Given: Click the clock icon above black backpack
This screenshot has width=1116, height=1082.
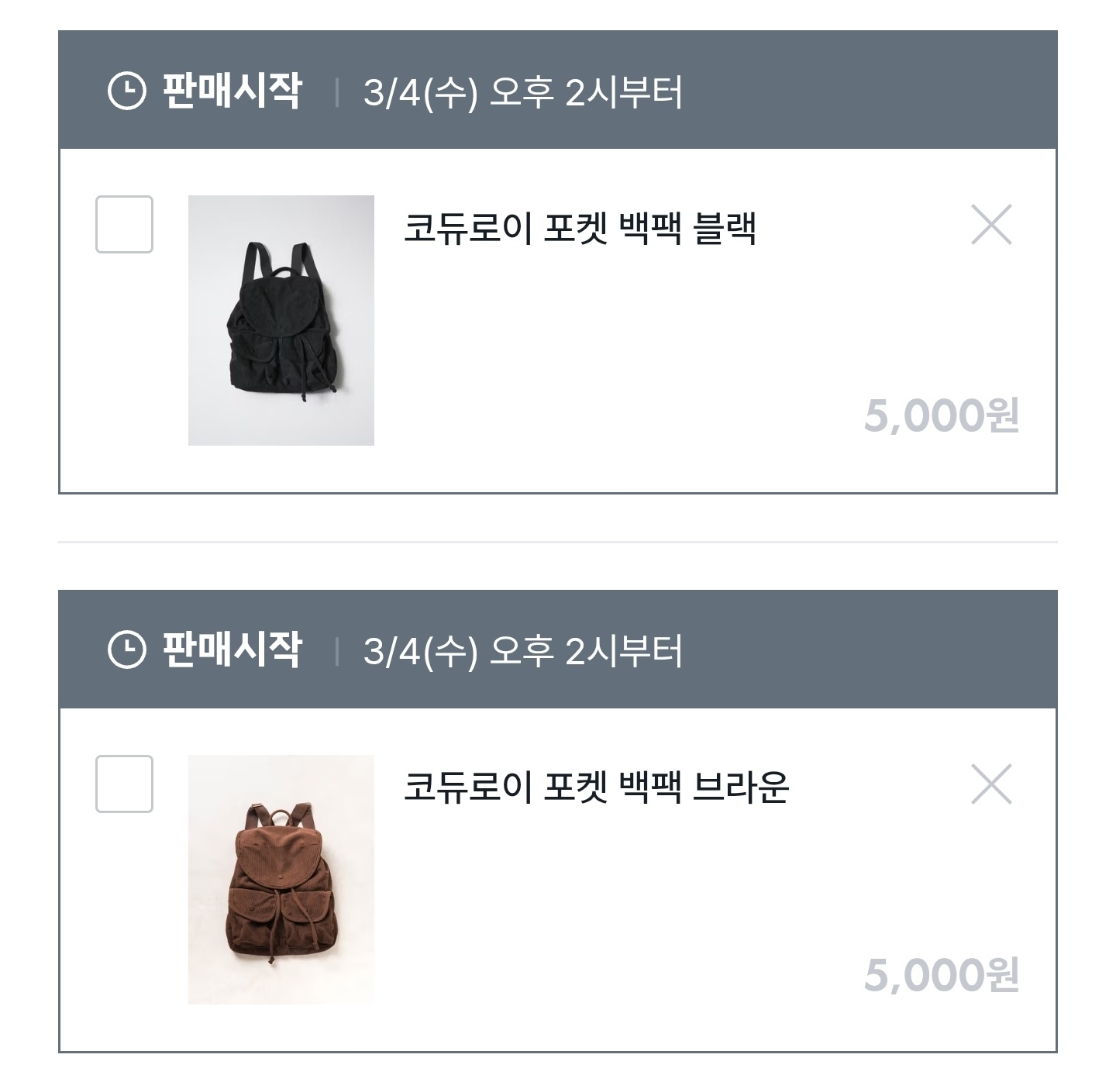Looking at the screenshot, I should coord(126,91).
